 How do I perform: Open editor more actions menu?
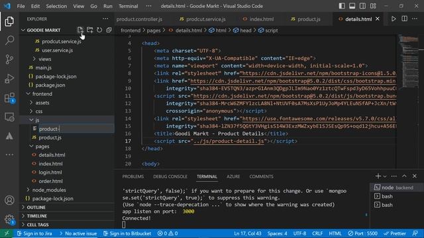pos(415,19)
